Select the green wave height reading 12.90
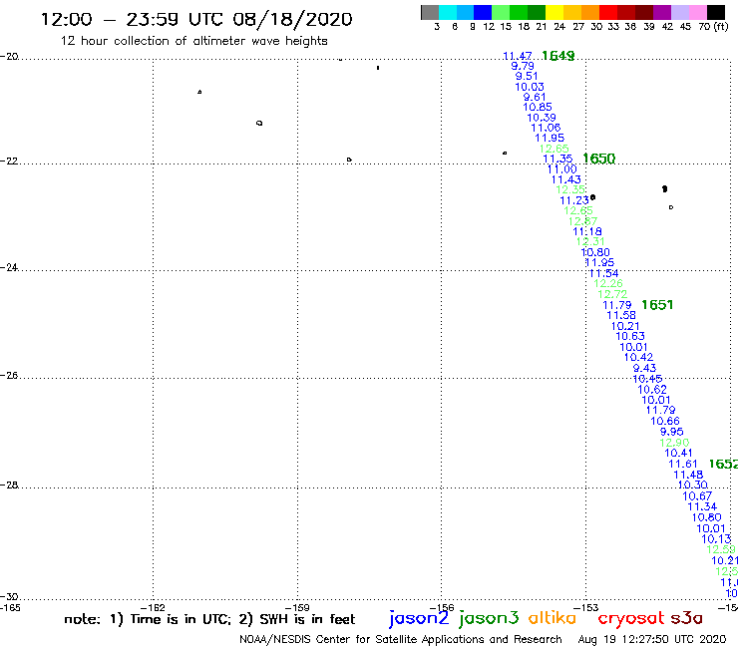The image size is (738, 648). [x=674, y=443]
